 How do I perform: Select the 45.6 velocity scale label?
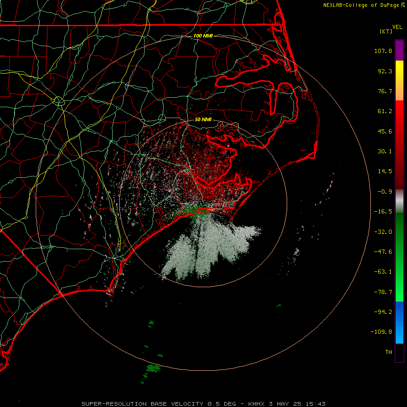[x=385, y=131]
